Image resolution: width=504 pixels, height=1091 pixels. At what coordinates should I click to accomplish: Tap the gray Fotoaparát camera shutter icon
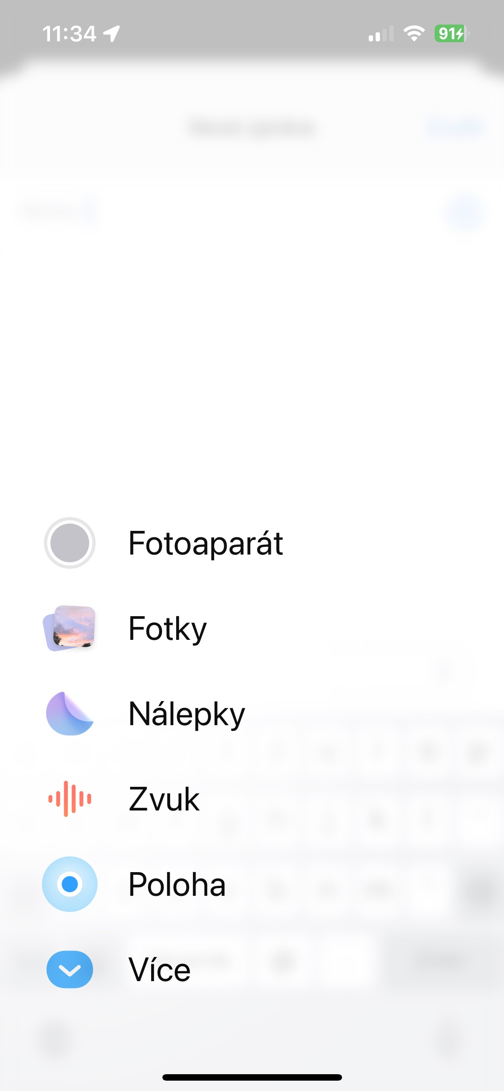pos(70,543)
